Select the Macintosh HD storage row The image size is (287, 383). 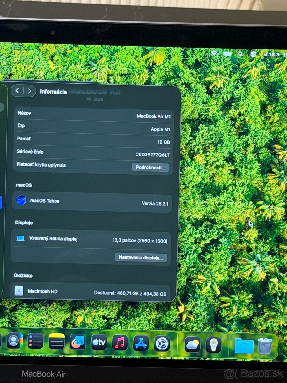pos(90,292)
